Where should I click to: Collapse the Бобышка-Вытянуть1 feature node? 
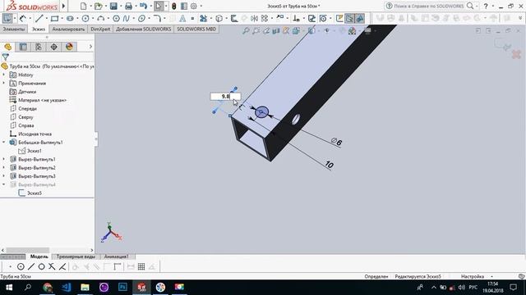(4, 142)
